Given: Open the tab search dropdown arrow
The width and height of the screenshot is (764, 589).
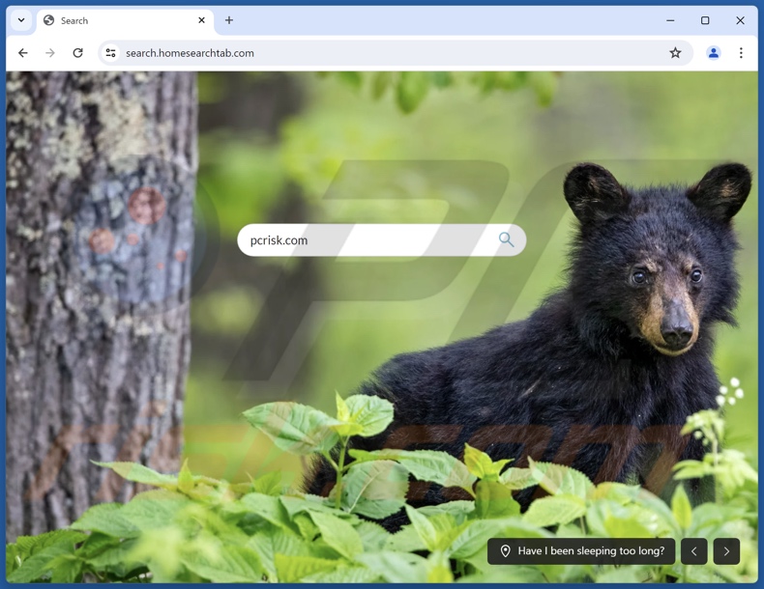Looking at the screenshot, I should click(21, 20).
